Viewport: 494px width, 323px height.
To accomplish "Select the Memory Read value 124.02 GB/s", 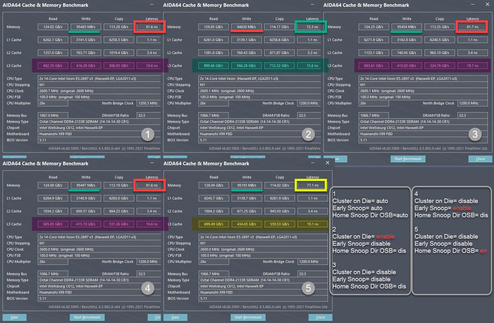I will click(x=53, y=27).
